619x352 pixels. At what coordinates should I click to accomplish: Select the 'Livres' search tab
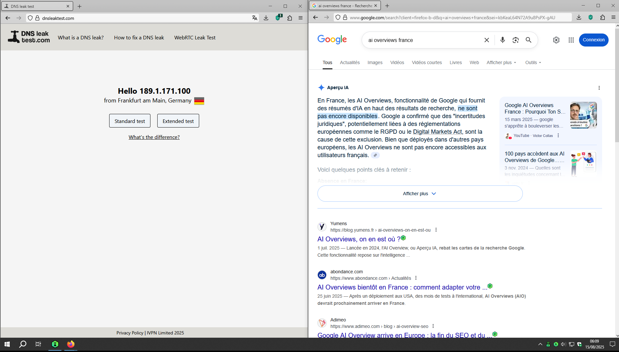(x=456, y=62)
